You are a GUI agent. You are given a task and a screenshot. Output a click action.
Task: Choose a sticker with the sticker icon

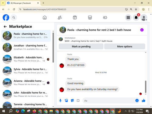pos(72,101)
